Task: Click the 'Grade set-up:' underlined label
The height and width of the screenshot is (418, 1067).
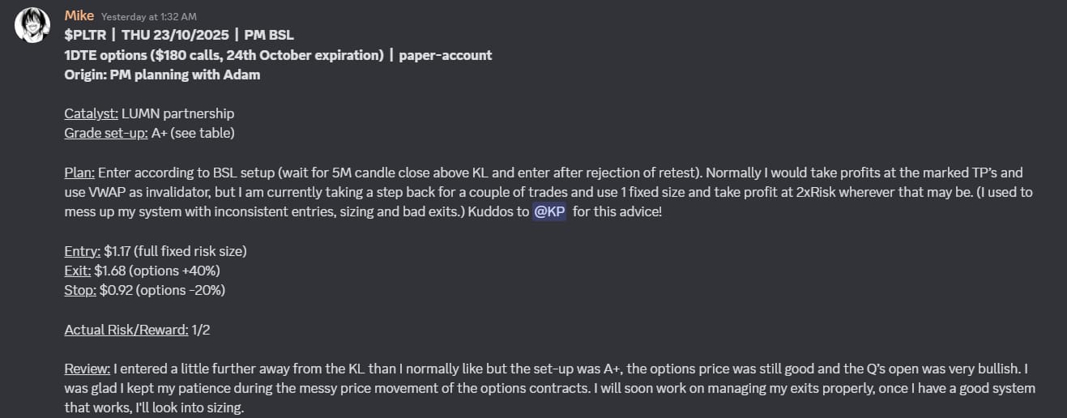Action: 106,133
